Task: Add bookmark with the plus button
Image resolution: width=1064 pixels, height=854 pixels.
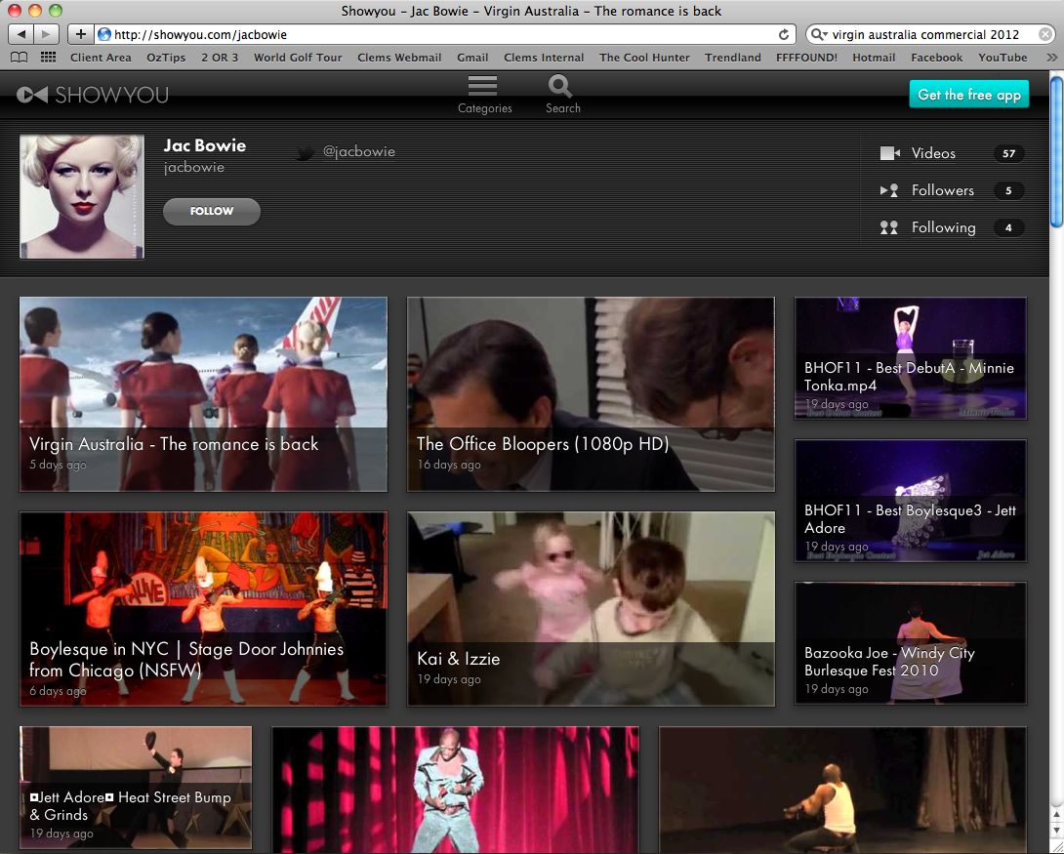Action: pos(80,34)
